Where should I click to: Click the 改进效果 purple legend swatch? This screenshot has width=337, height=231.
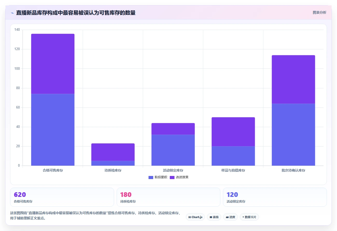click(172, 177)
